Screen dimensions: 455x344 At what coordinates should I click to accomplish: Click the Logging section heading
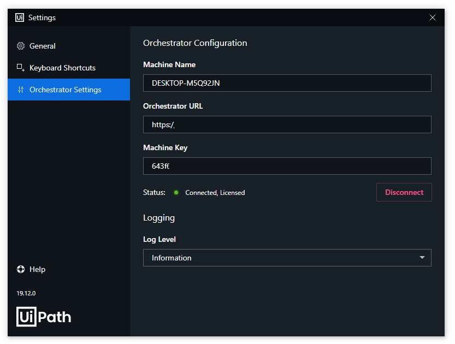coord(159,218)
